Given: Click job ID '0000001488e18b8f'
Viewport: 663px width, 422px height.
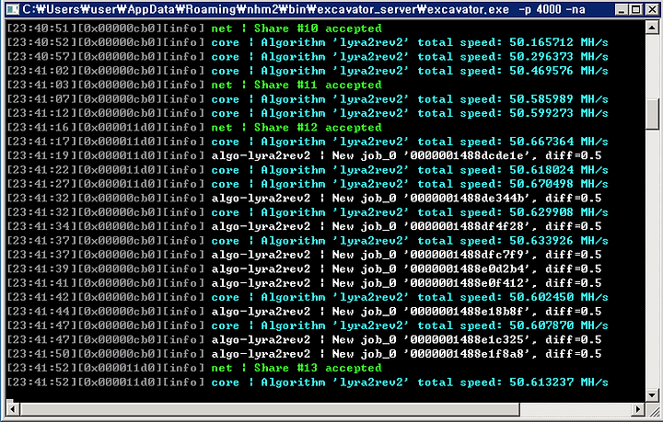Looking at the screenshot, I should pyautogui.click(x=467, y=312).
